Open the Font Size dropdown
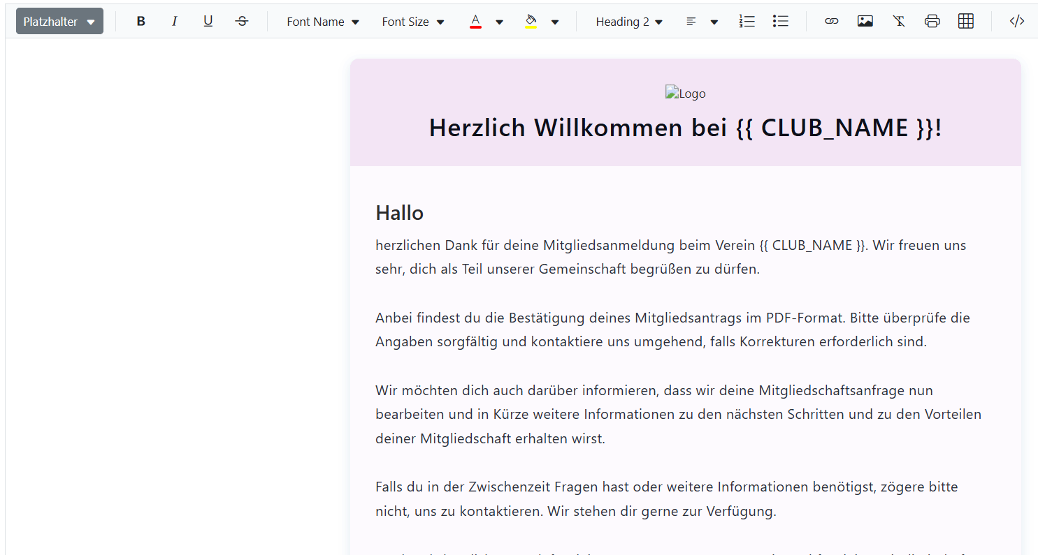The width and height of the screenshot is (1038, 555). point(413,22)
